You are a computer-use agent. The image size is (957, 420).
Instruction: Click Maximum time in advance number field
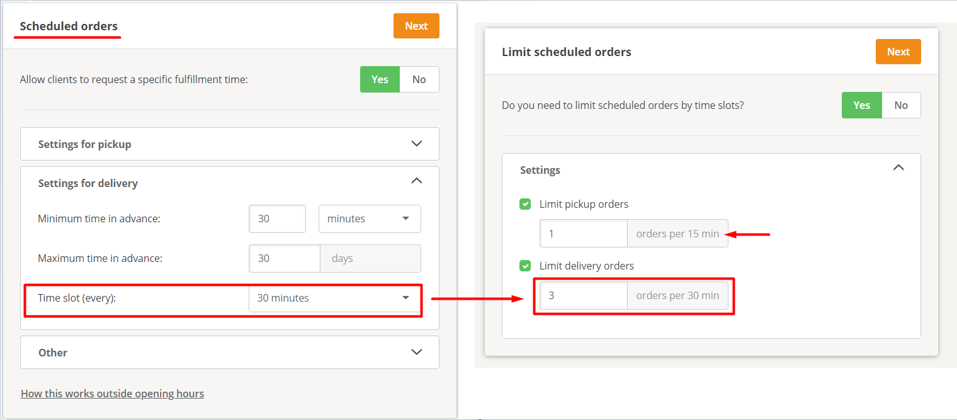(x=285, y=258)
